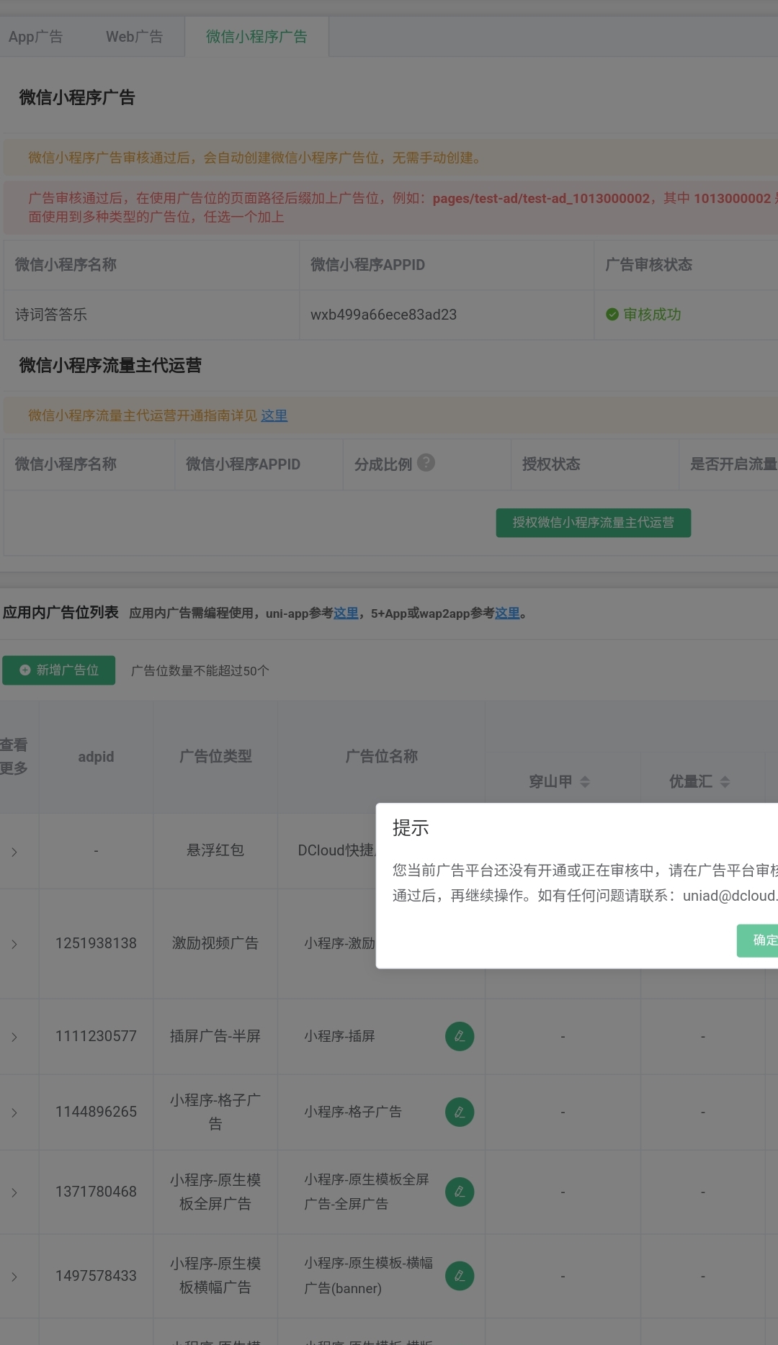Sort by the 优量汇 column arrows

click(725, 782)
